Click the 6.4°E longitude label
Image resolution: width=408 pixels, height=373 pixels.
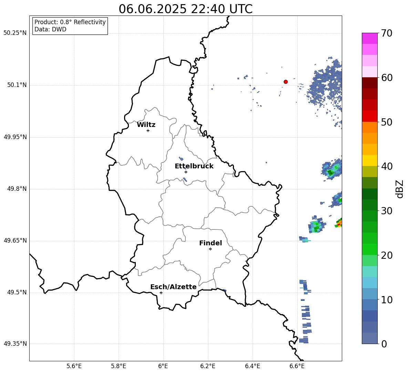[x=252, y=366]
